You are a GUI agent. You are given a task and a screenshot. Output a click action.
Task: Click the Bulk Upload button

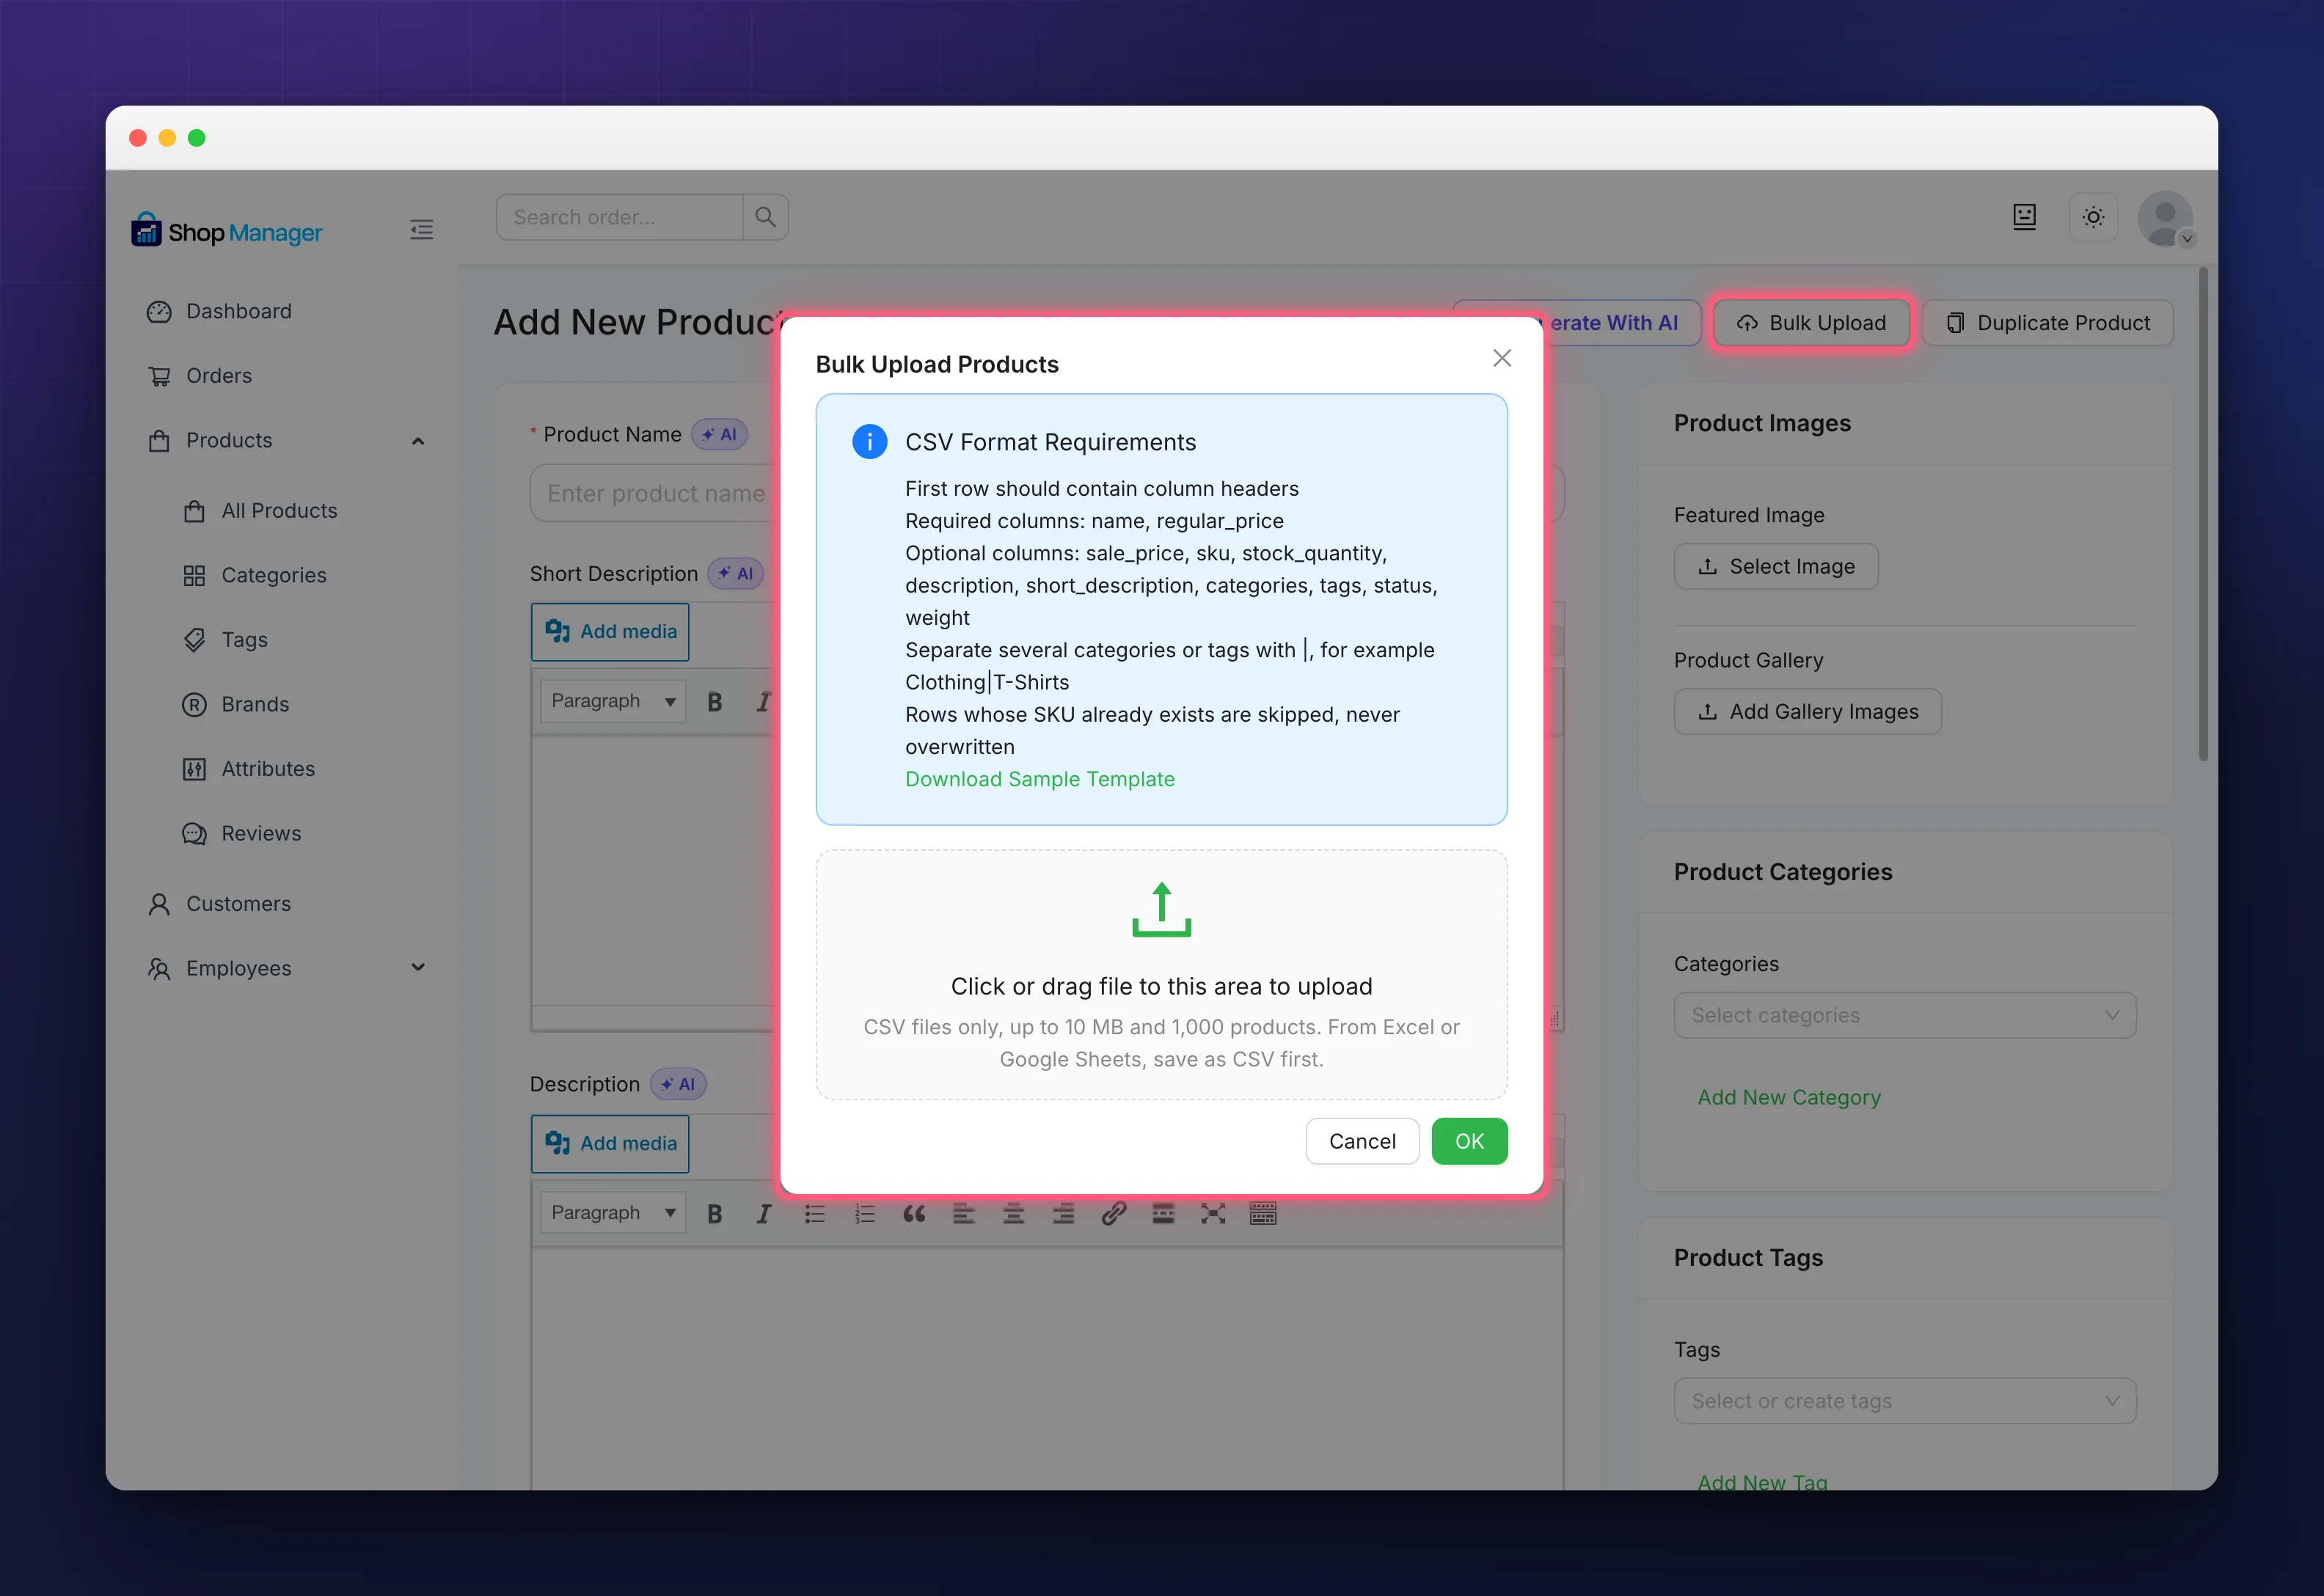[x=1811, y=322]
